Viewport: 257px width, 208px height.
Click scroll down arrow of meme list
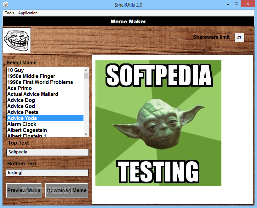pos(86,134)
